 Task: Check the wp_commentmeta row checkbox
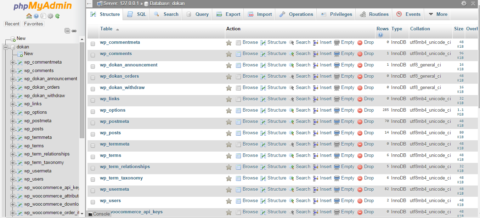[93, 44]
